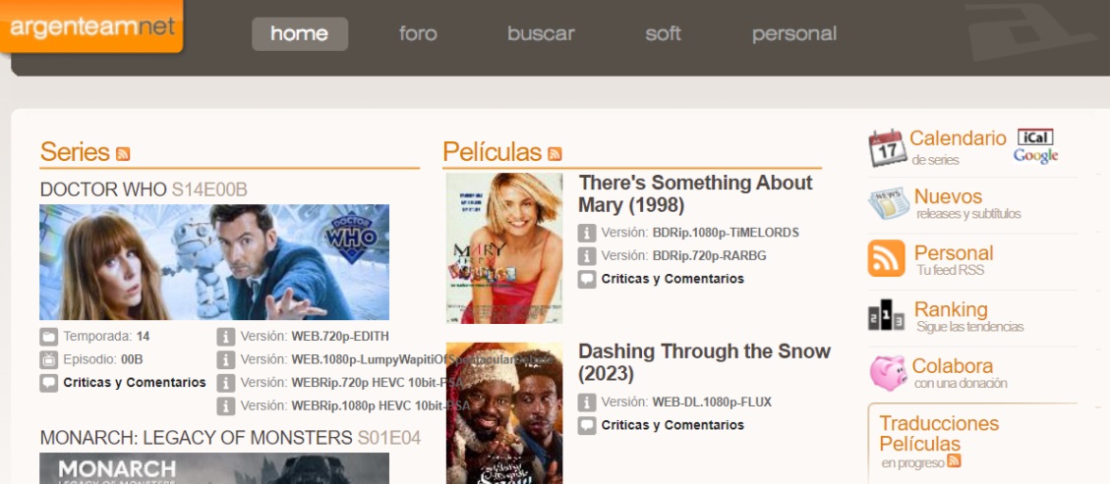1110x484 pixels.
Task: Open the foro menu item
Action: tap(418, 34)
